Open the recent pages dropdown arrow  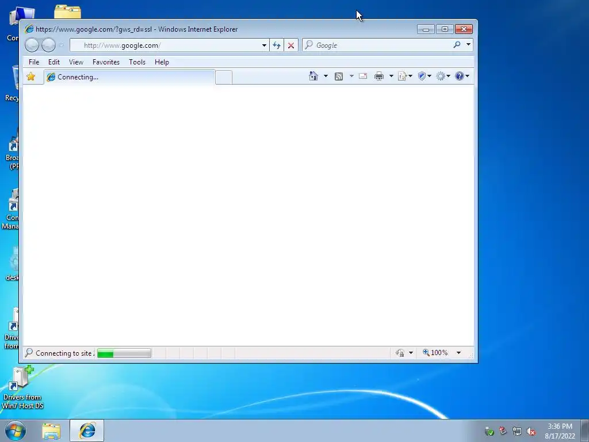[x=61, y=45]
